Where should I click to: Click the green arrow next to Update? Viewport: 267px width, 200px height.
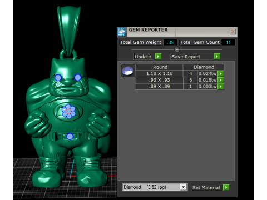pos(158,57)
